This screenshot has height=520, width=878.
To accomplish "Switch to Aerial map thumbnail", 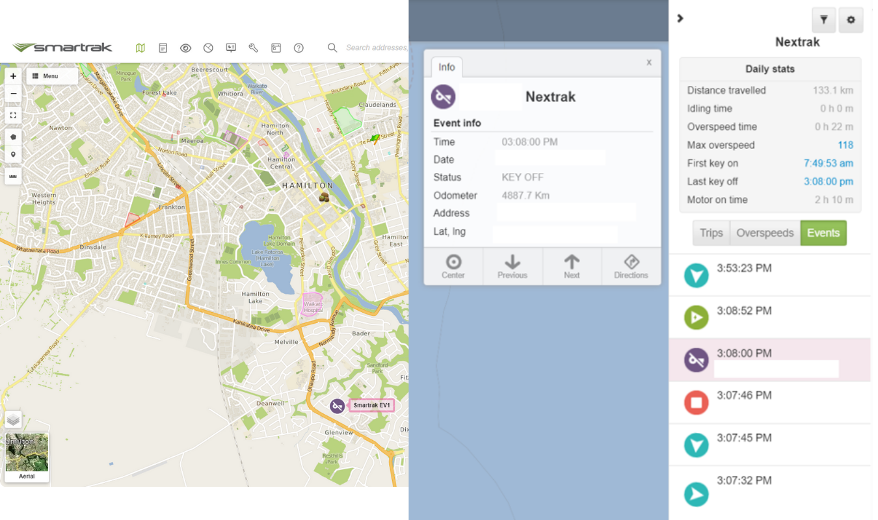I will pyautogui.click(x=27, y=457).
